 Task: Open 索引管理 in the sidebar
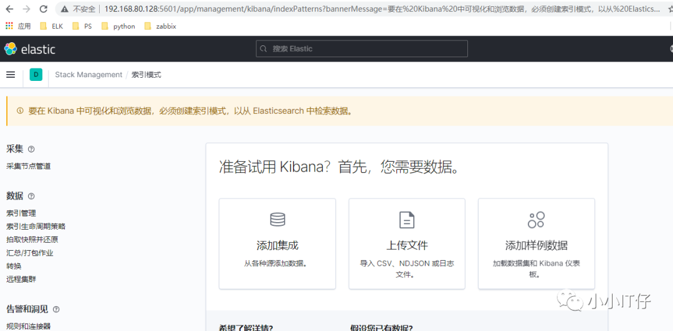click(21, 213)
